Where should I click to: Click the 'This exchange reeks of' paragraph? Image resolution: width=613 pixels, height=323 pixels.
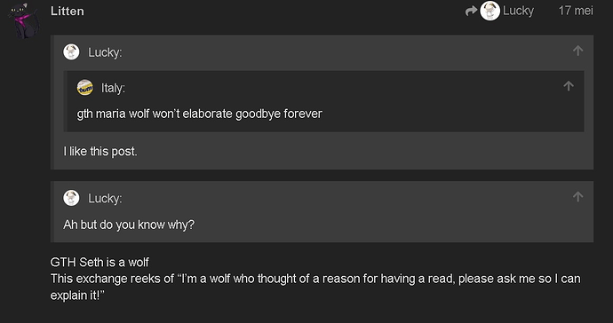[x=315, y=287]
